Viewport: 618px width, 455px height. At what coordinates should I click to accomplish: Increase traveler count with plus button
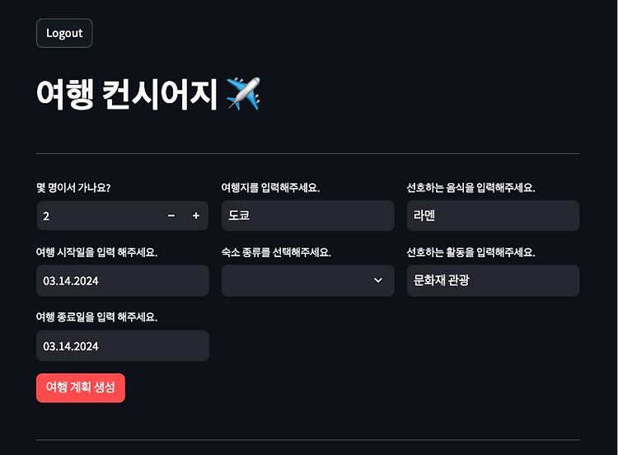pyautogui.click(x=196, y=216)
